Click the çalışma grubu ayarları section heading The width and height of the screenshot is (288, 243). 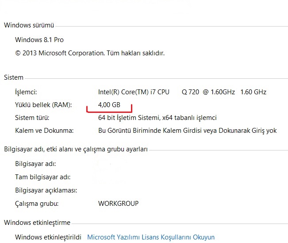pyautogui.click(x=76, y=149)
